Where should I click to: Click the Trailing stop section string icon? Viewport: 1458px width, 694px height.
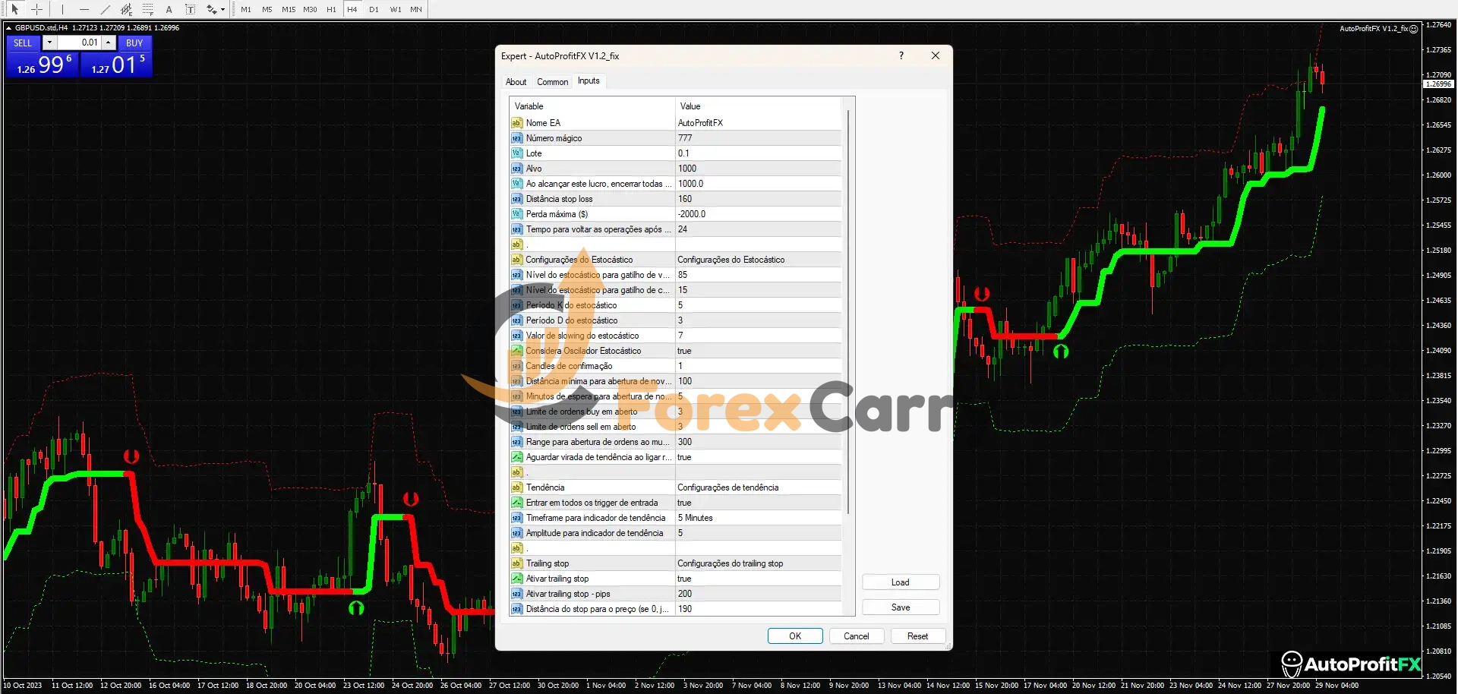(516, 563)
